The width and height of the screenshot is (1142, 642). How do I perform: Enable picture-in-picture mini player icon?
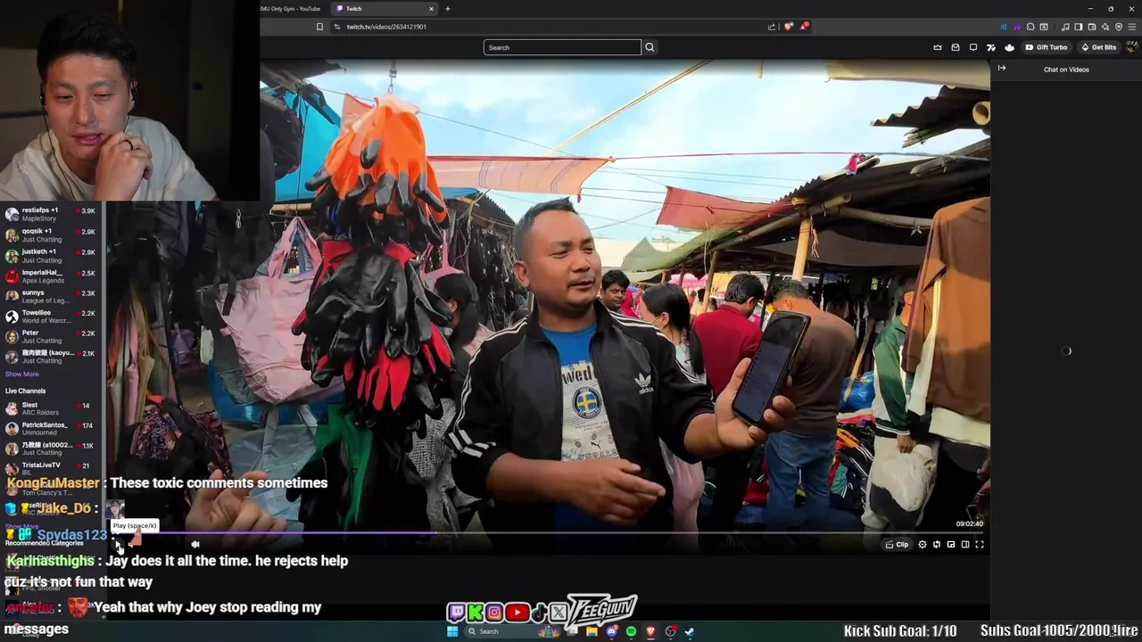(951, 545)
